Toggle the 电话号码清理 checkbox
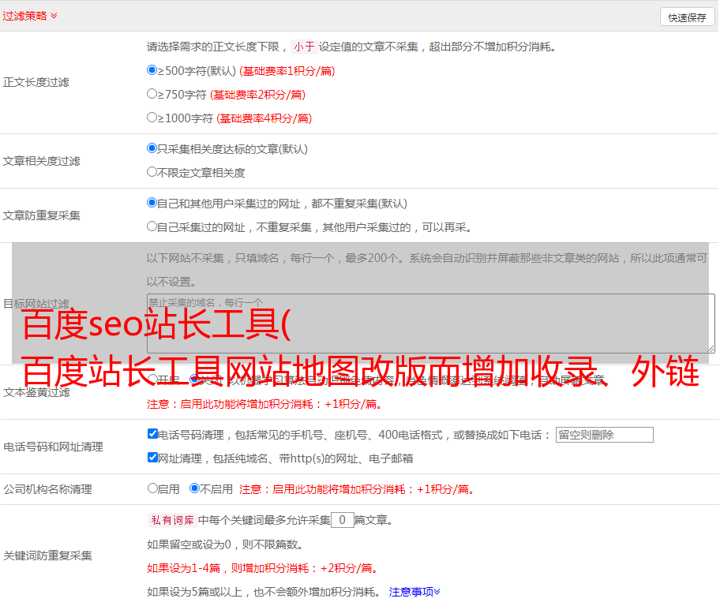 coord(153,434)
